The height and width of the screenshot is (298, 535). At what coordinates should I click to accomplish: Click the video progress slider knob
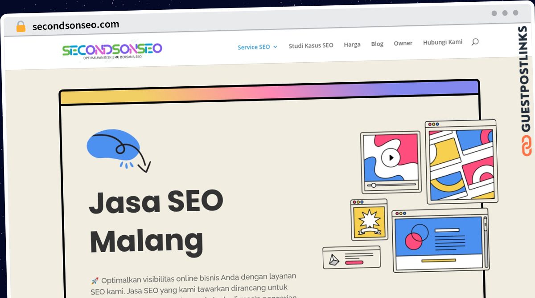[374, 185]
